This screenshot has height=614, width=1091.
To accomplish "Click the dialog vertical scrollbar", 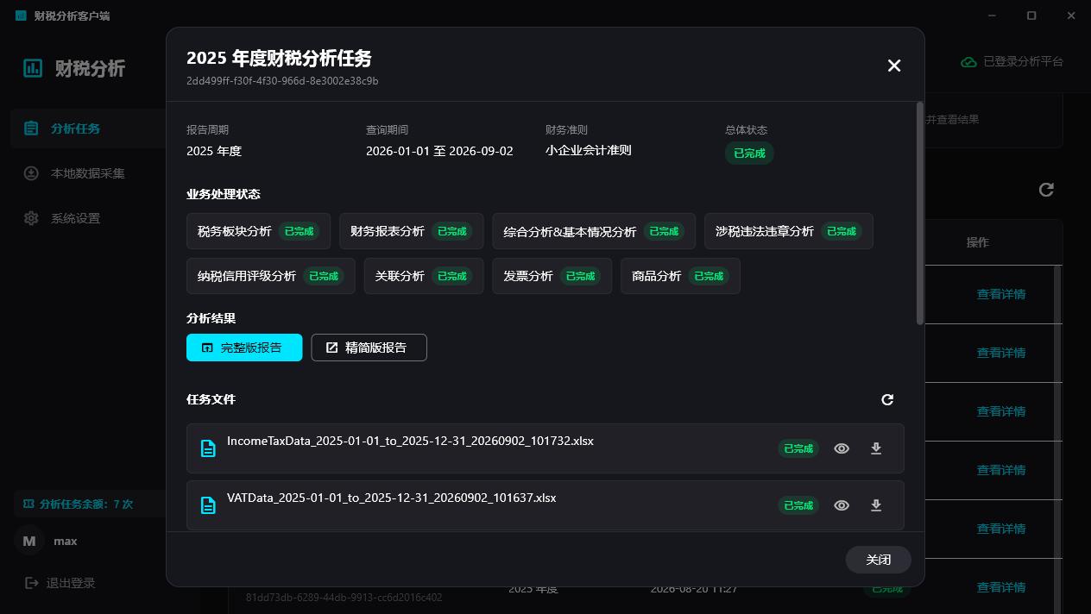I will point(919,213).
